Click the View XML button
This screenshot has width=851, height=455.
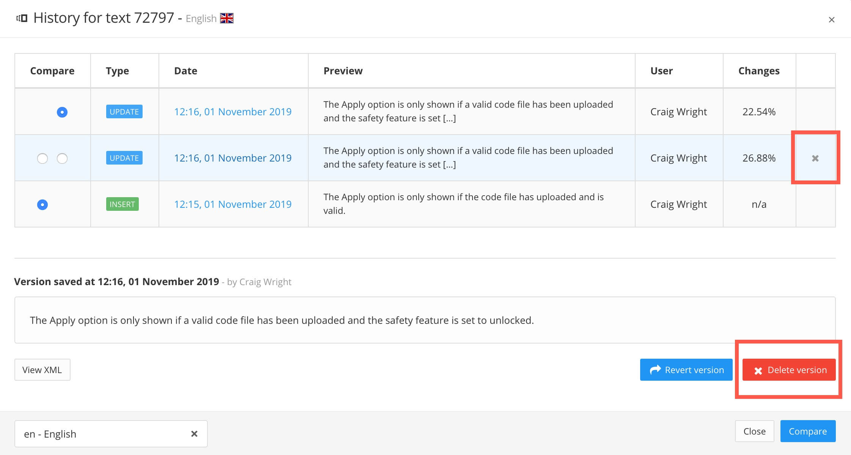42,370
